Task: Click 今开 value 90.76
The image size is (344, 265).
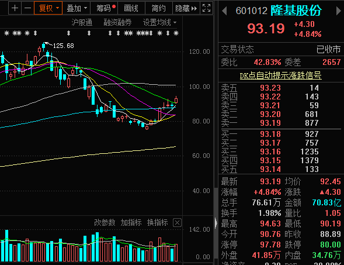Action: click(270, 234)
